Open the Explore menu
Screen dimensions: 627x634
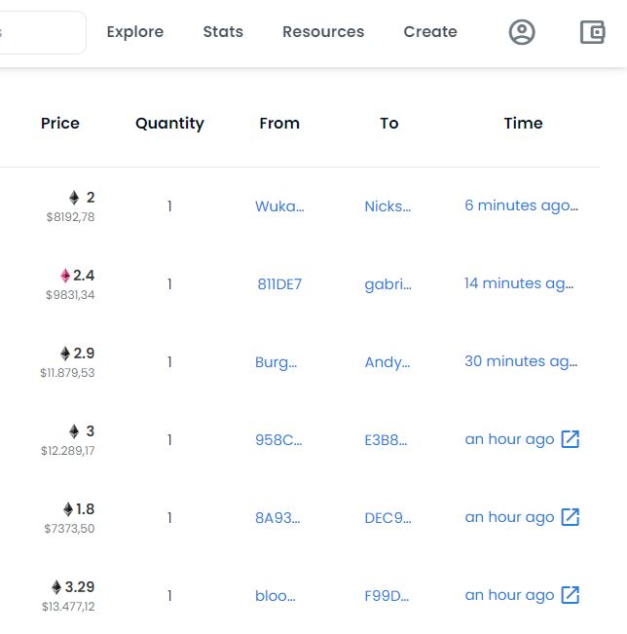(x=135, y=32)
